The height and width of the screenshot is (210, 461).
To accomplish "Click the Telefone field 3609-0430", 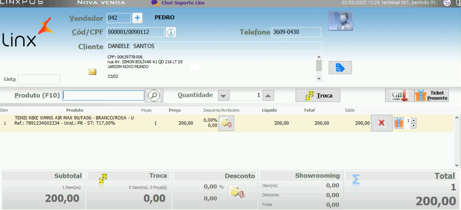I will pyautogui.click(x=296, y=32).
